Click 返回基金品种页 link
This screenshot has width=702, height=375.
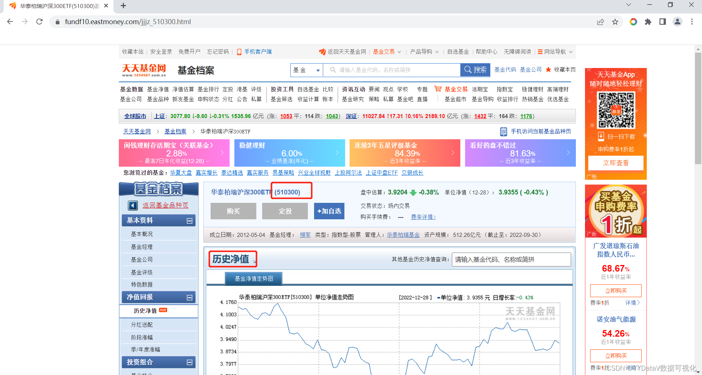[165, 205]
